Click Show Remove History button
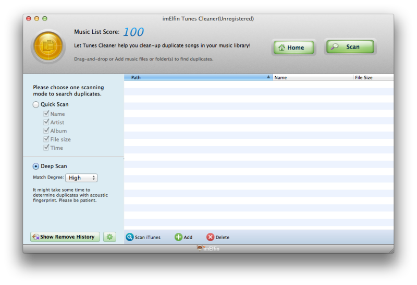Screen dimensions: 417x285 click(65, 237)
